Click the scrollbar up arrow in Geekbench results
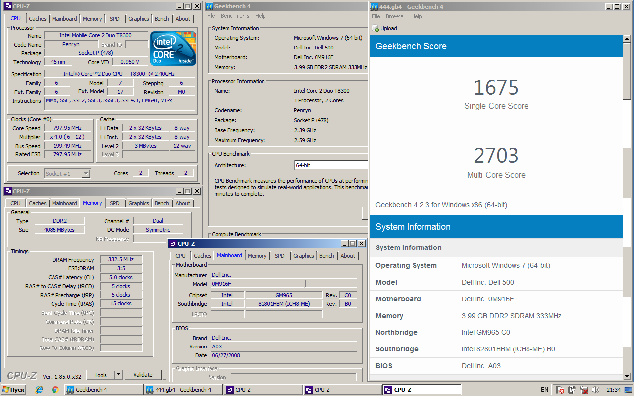The width and height of the screenshot is (634, 396). pyautogui.click(x=628, y=39)
